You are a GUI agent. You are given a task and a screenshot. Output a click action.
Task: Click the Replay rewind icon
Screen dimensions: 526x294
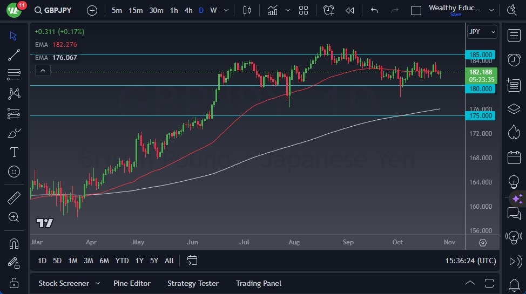tap(350, 10)
